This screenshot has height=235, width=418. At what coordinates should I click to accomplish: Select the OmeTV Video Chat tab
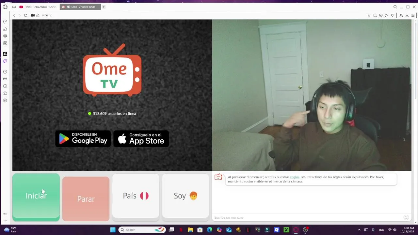(x=80, y=7)
